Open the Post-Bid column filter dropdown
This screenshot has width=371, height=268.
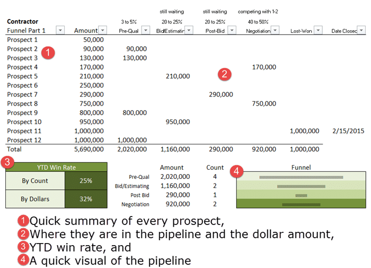click(x=232, y=30)
